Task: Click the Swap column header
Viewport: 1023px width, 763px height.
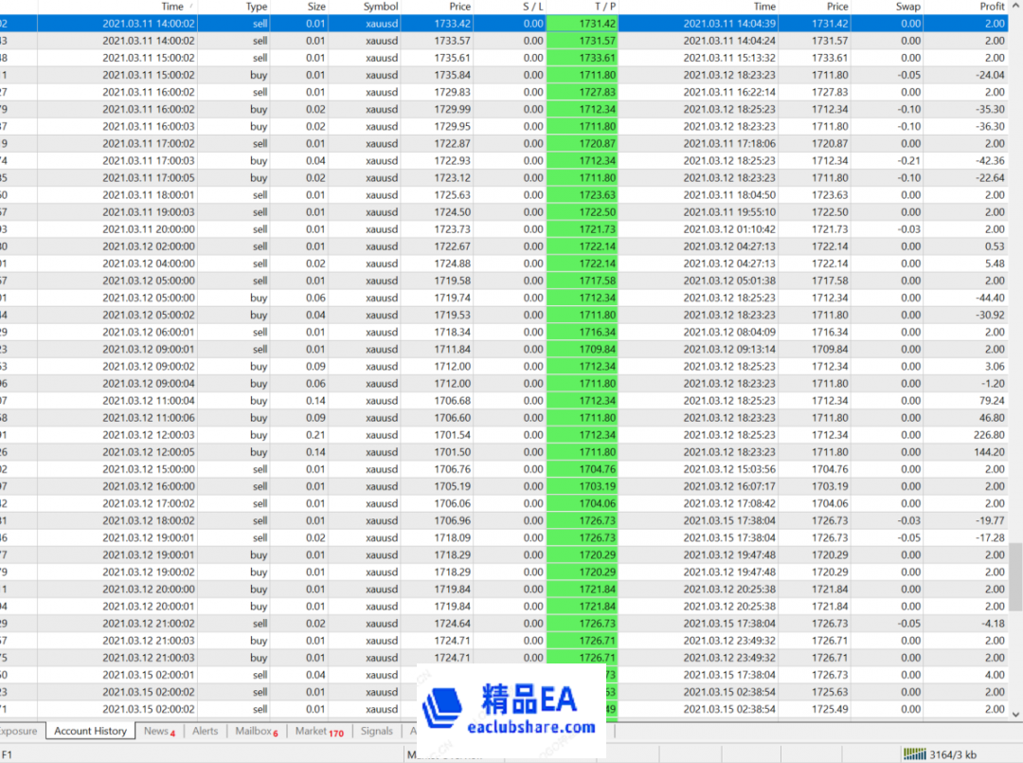Action: coord(906,7)
